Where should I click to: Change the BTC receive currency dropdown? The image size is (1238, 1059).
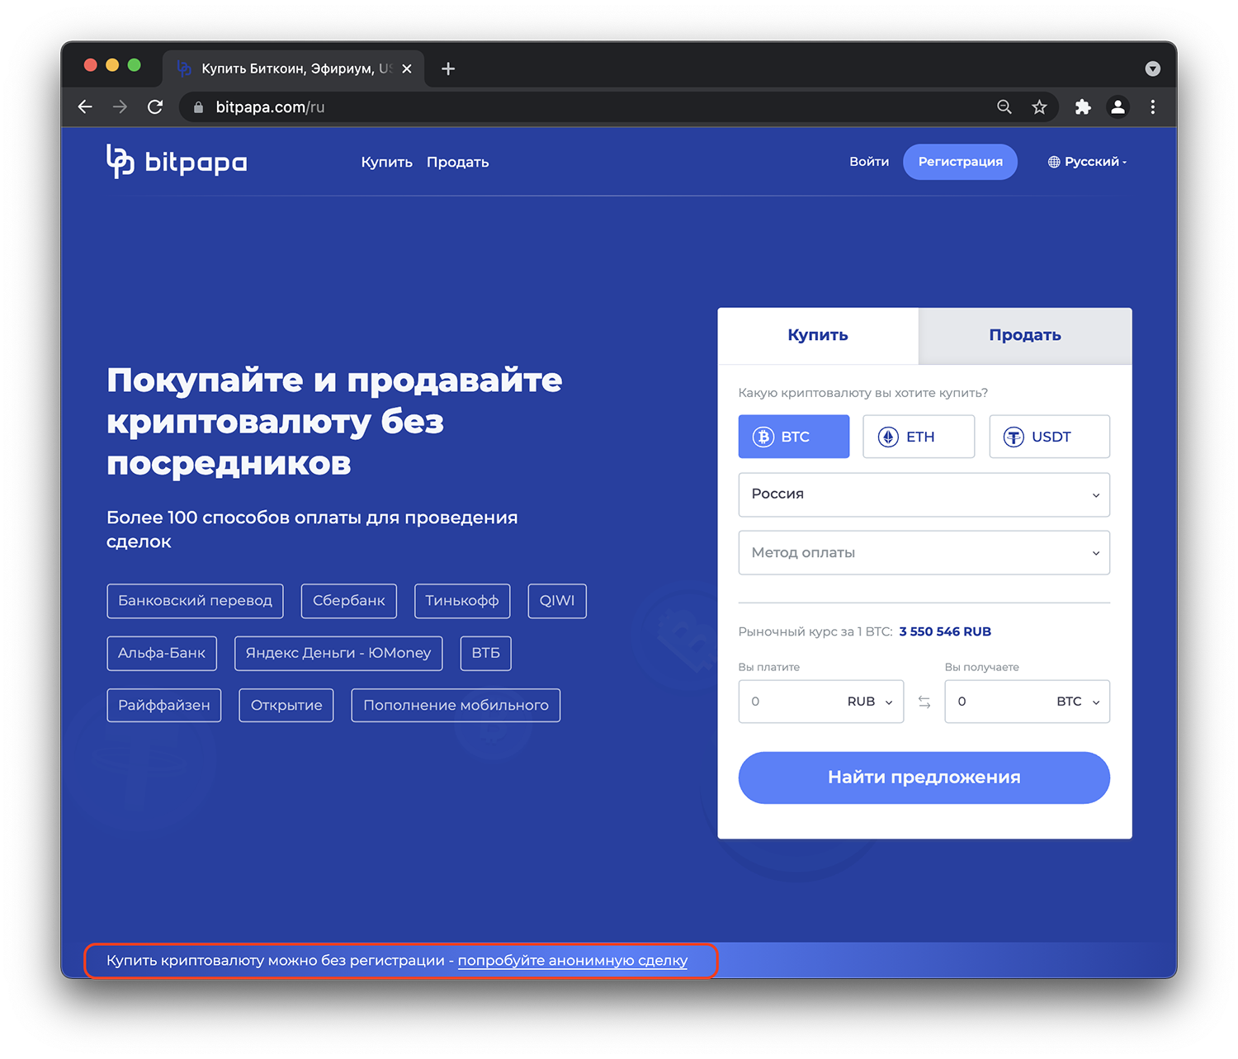point(1078,702)
